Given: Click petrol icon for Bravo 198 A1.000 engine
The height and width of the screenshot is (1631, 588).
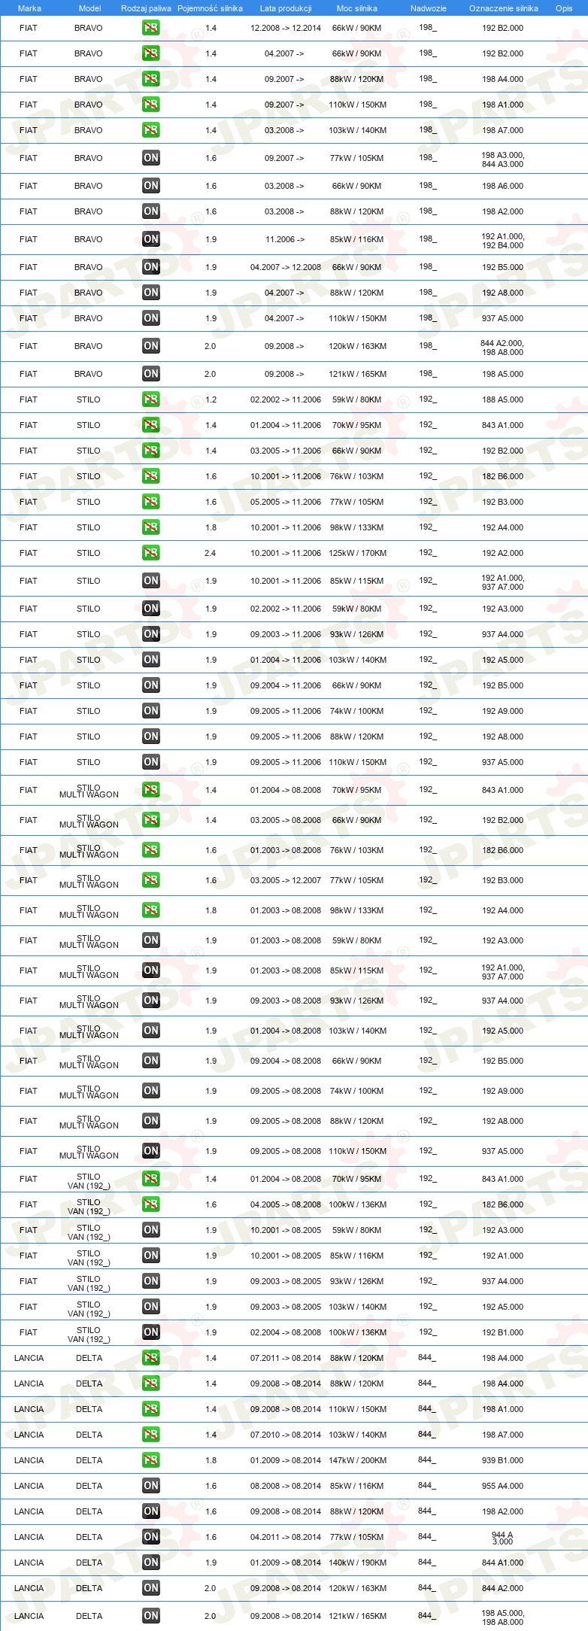Looking at the screenshot, I should 151,105.
